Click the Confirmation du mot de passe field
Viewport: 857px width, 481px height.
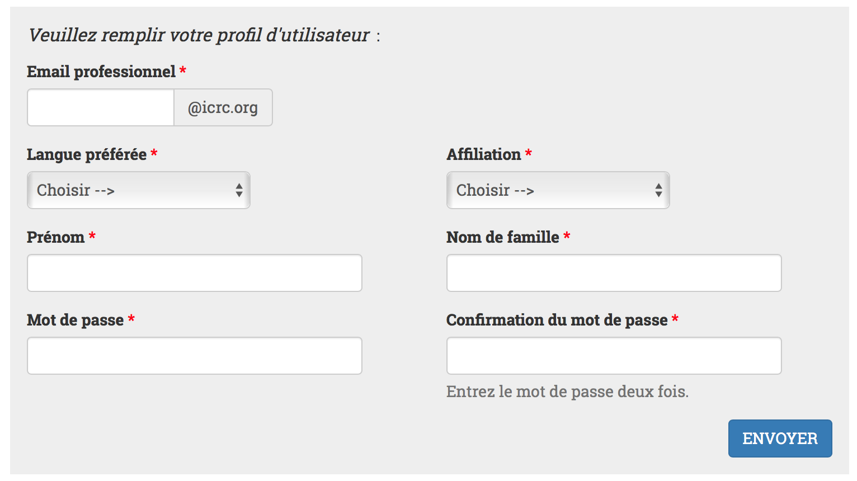614,356
